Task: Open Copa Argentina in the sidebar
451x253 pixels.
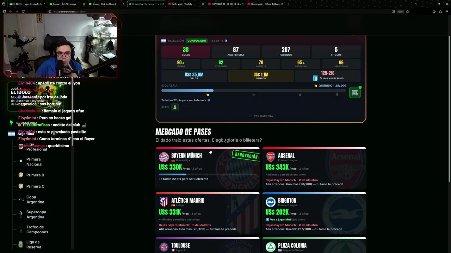Action: pyautogui.click(x=35, y=200)
